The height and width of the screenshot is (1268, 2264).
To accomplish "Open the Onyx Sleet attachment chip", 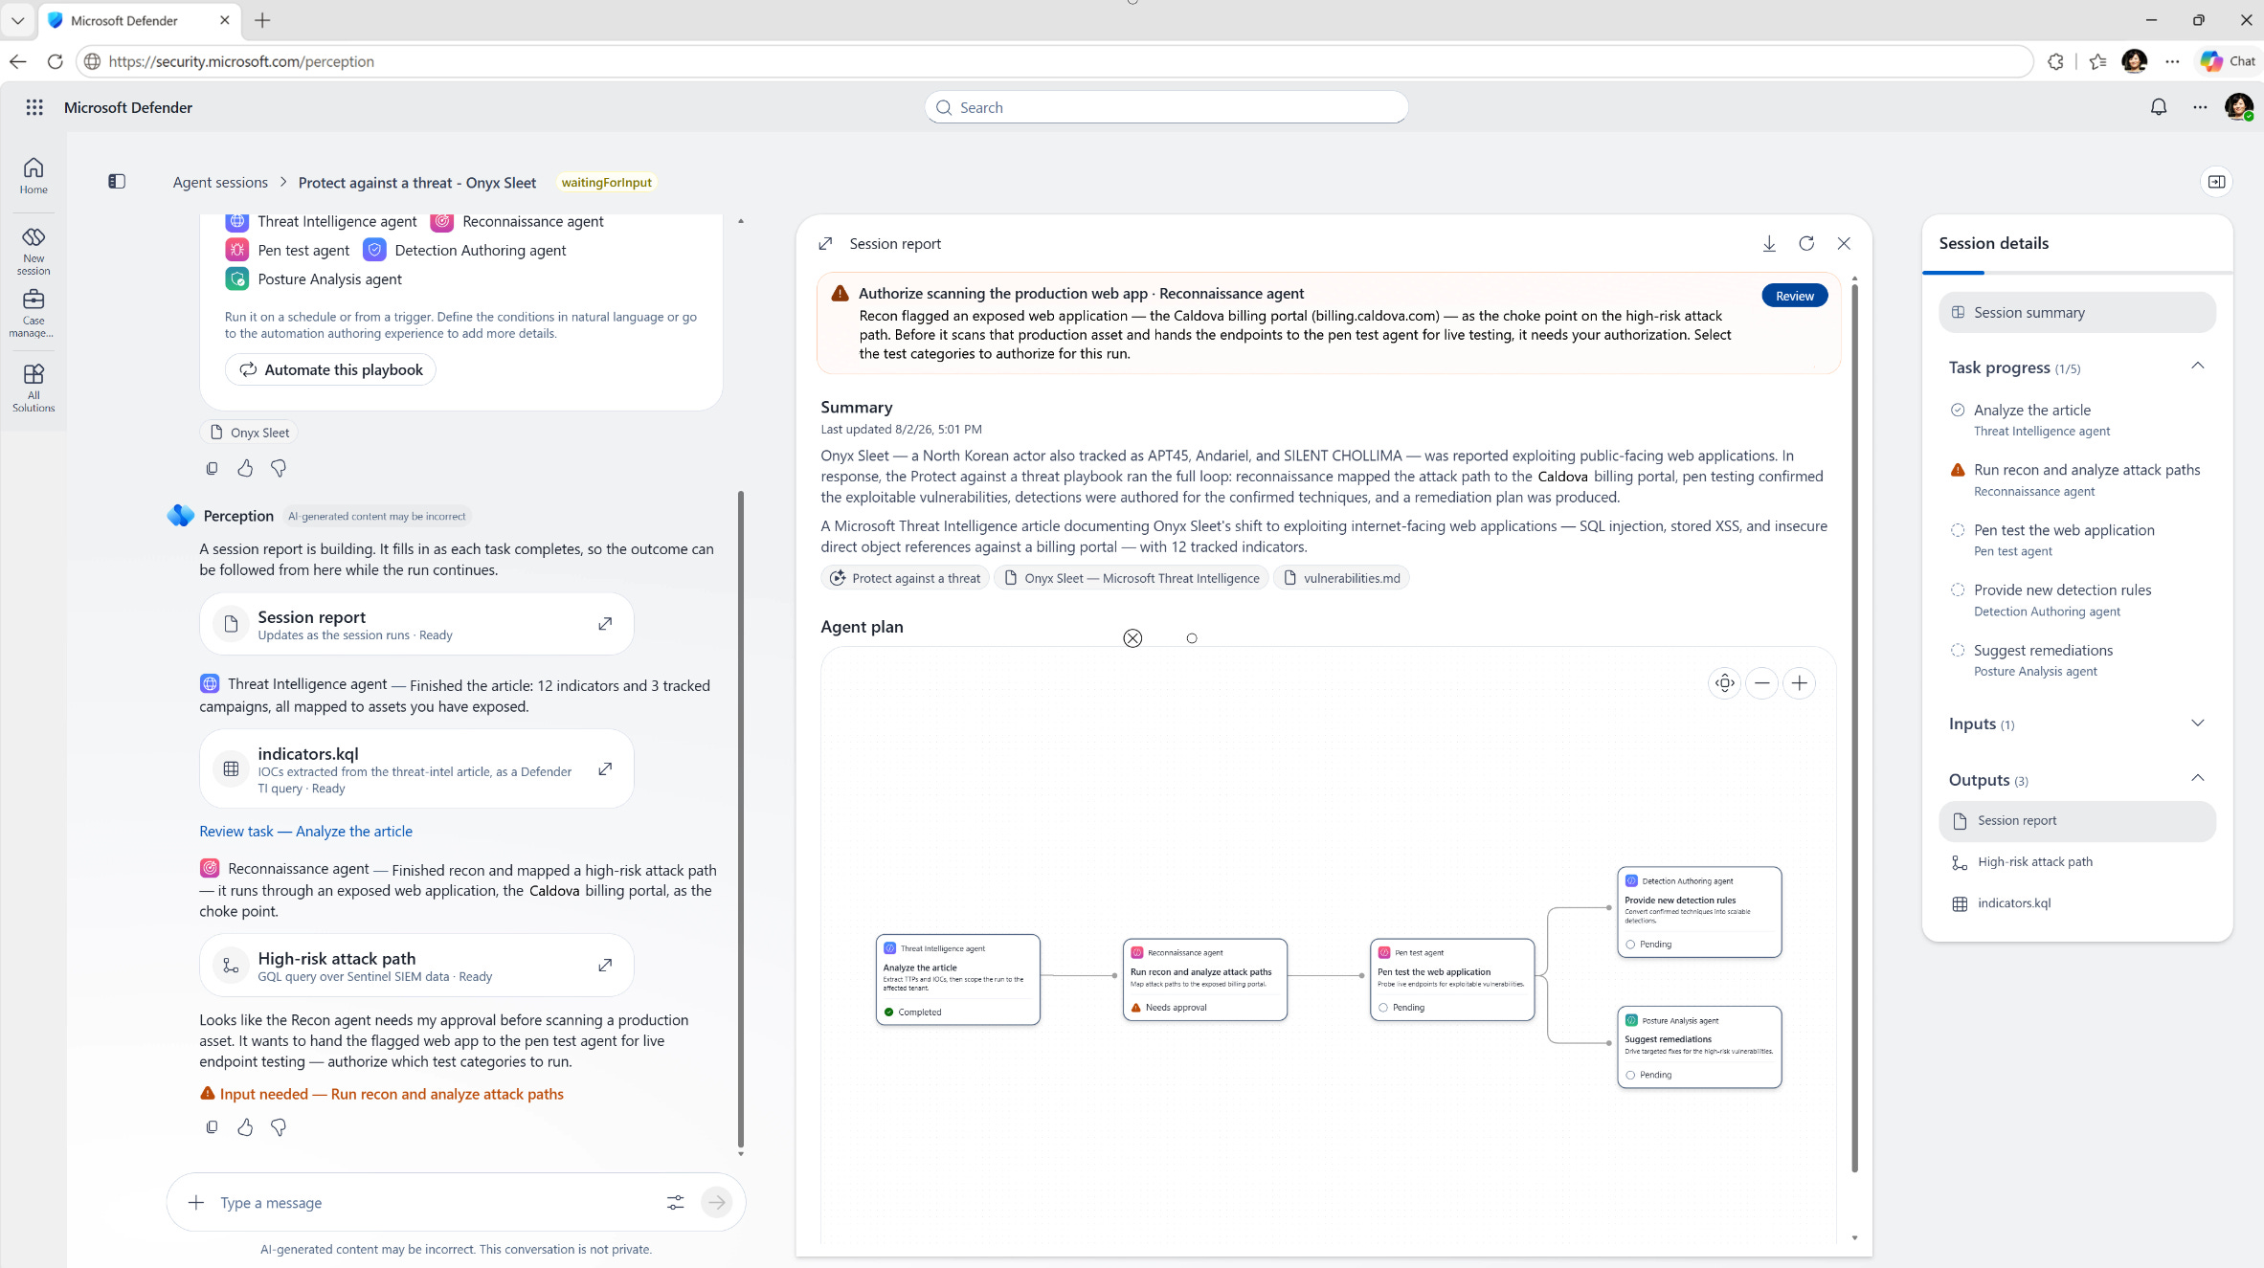I will [x=249, y=433].
